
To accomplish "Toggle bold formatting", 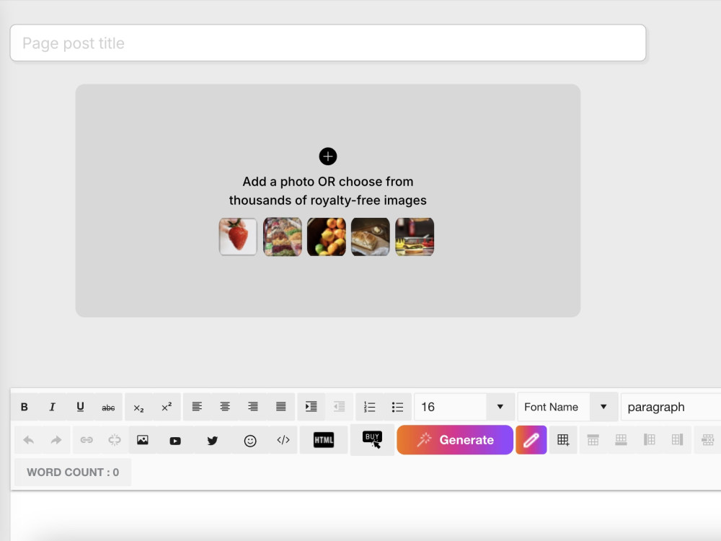I will coord(25,407).
